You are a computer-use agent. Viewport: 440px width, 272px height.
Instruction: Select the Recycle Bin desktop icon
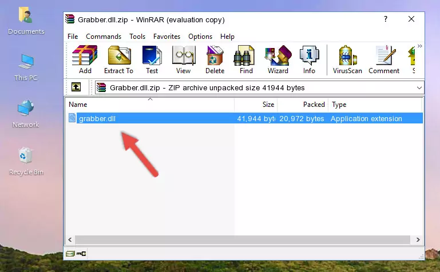[x=26, y=162]
